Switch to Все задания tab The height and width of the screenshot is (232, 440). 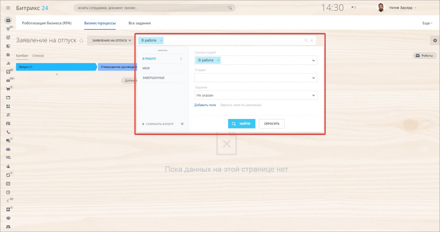click(x=140, y=23)
